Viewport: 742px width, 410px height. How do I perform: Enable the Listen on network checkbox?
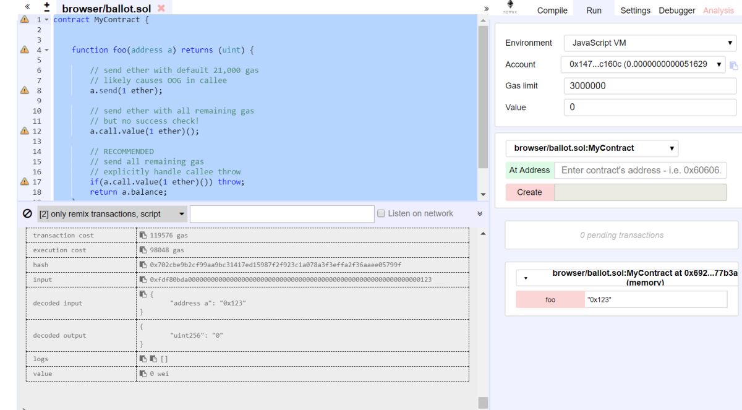tap(382, 214)
